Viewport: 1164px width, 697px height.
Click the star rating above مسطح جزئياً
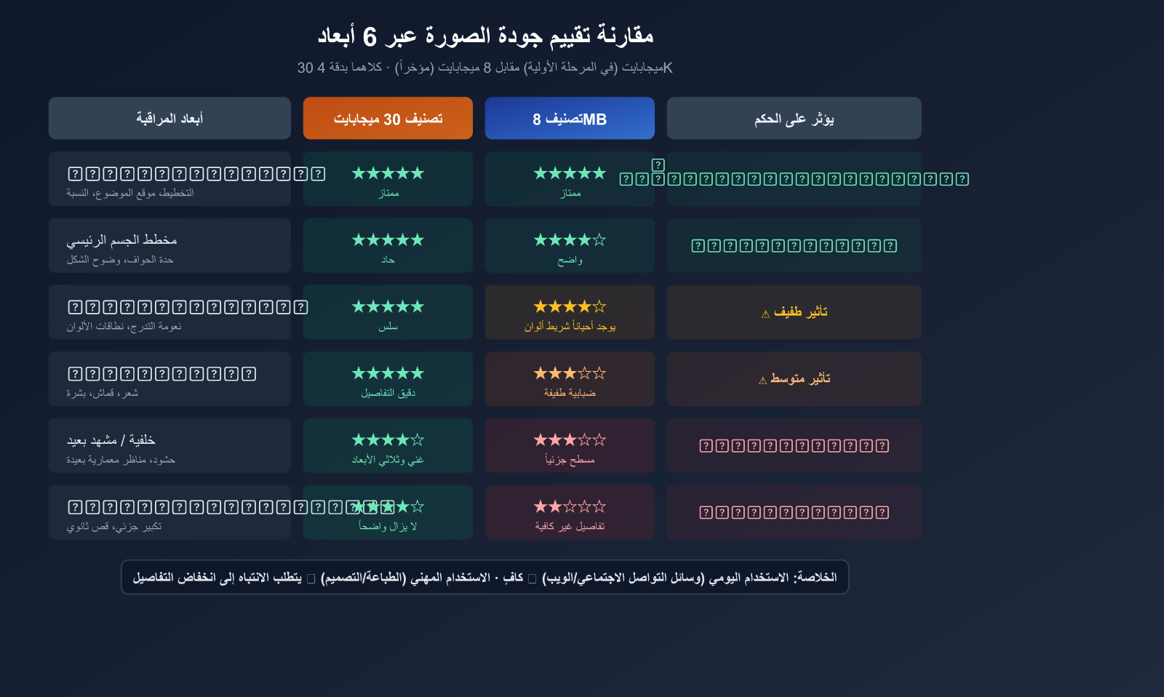(570, 440)
